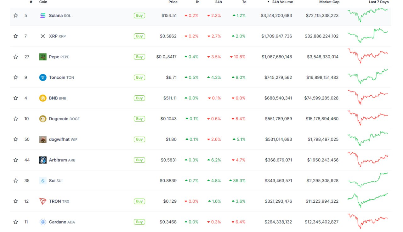Click the TRON logo icon
Screen dimensions: 403x232
coord(43,201)
